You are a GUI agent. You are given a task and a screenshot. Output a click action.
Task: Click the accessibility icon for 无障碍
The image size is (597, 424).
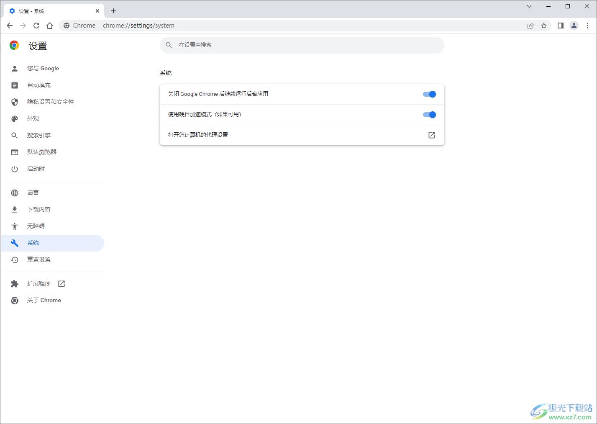coord(15,226)
